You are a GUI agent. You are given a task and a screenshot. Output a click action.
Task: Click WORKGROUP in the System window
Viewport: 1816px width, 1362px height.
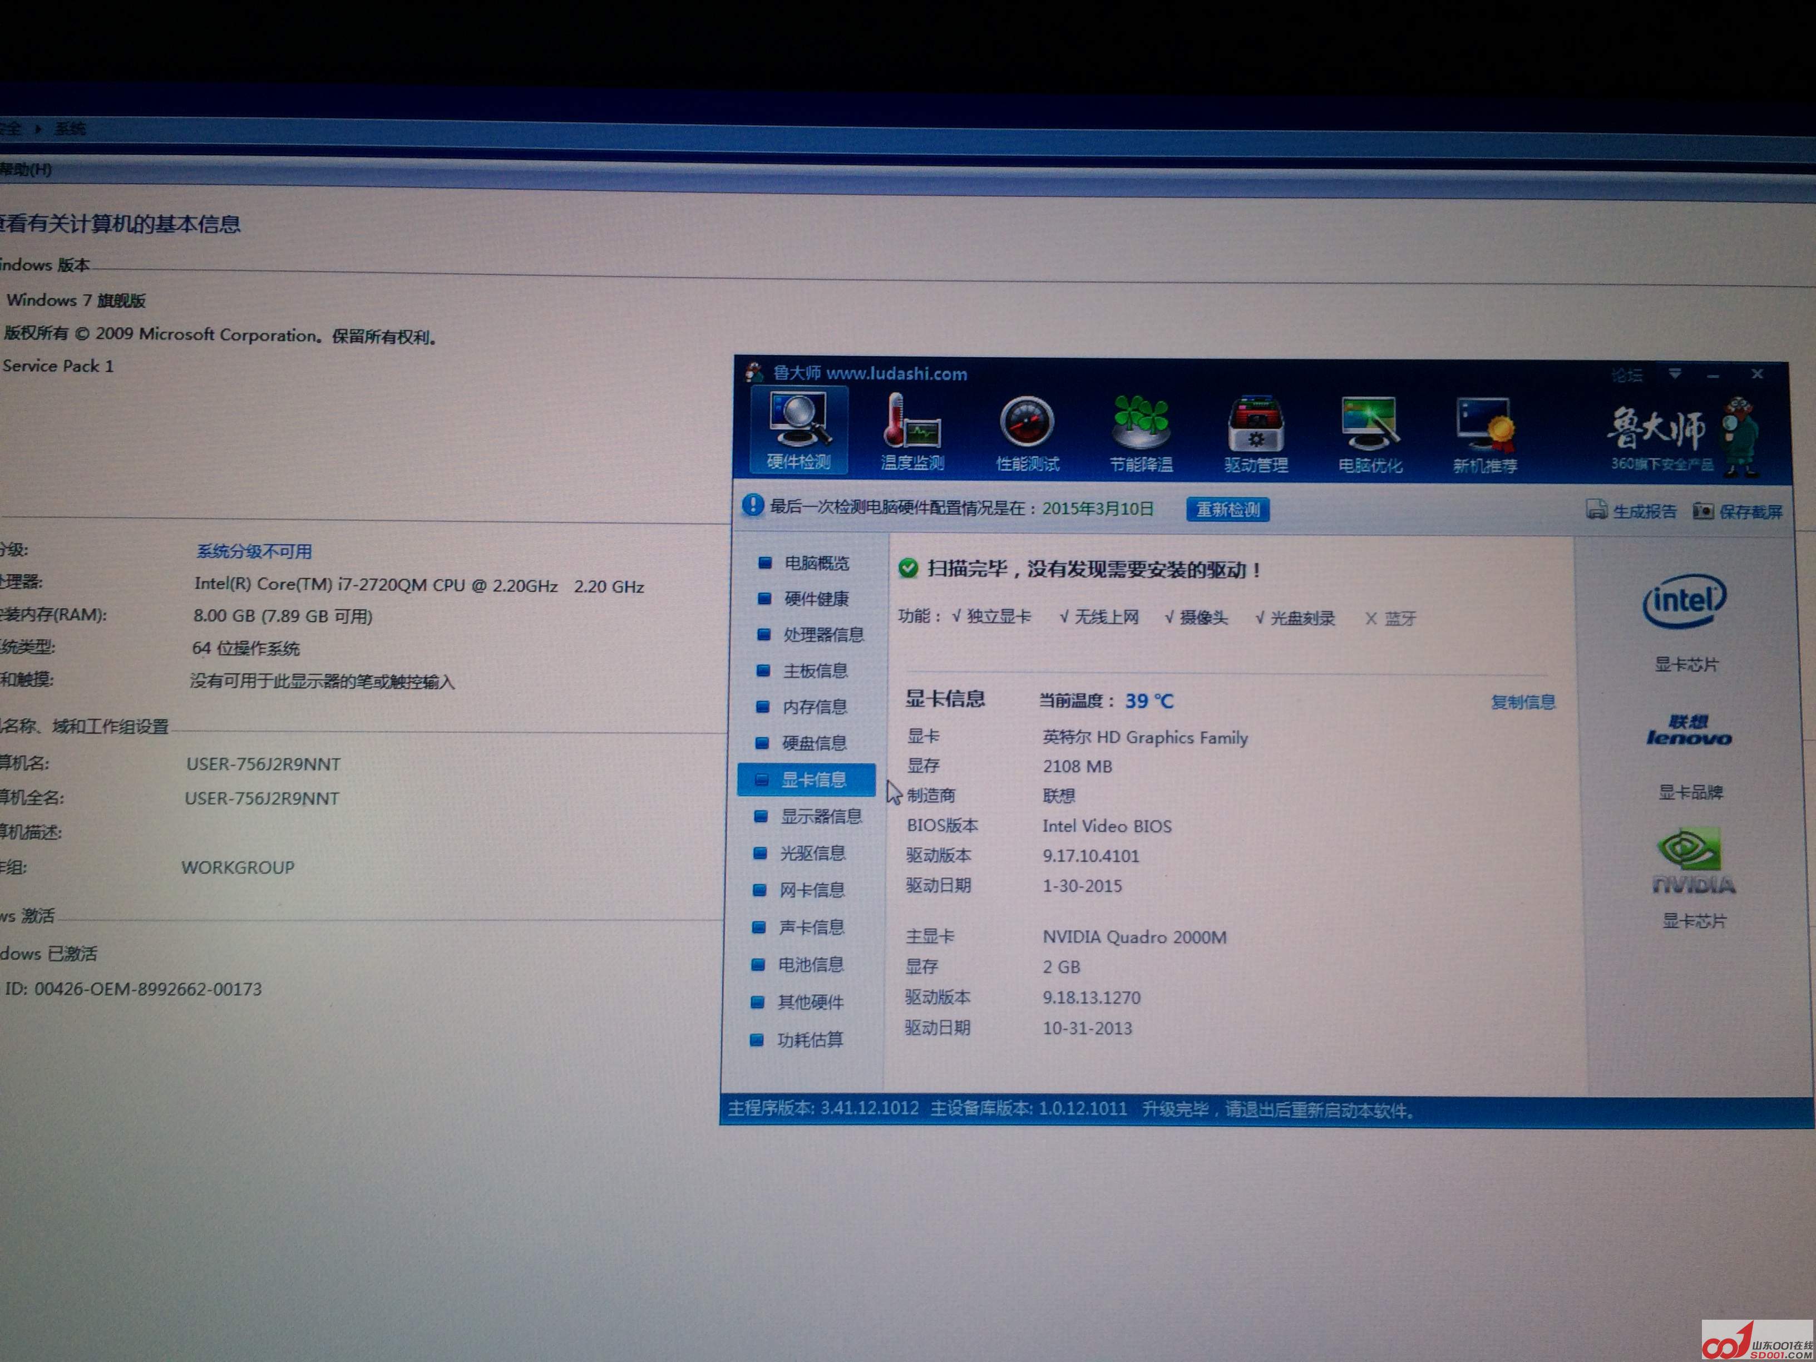pyautogui.click(x=237, y=867)
